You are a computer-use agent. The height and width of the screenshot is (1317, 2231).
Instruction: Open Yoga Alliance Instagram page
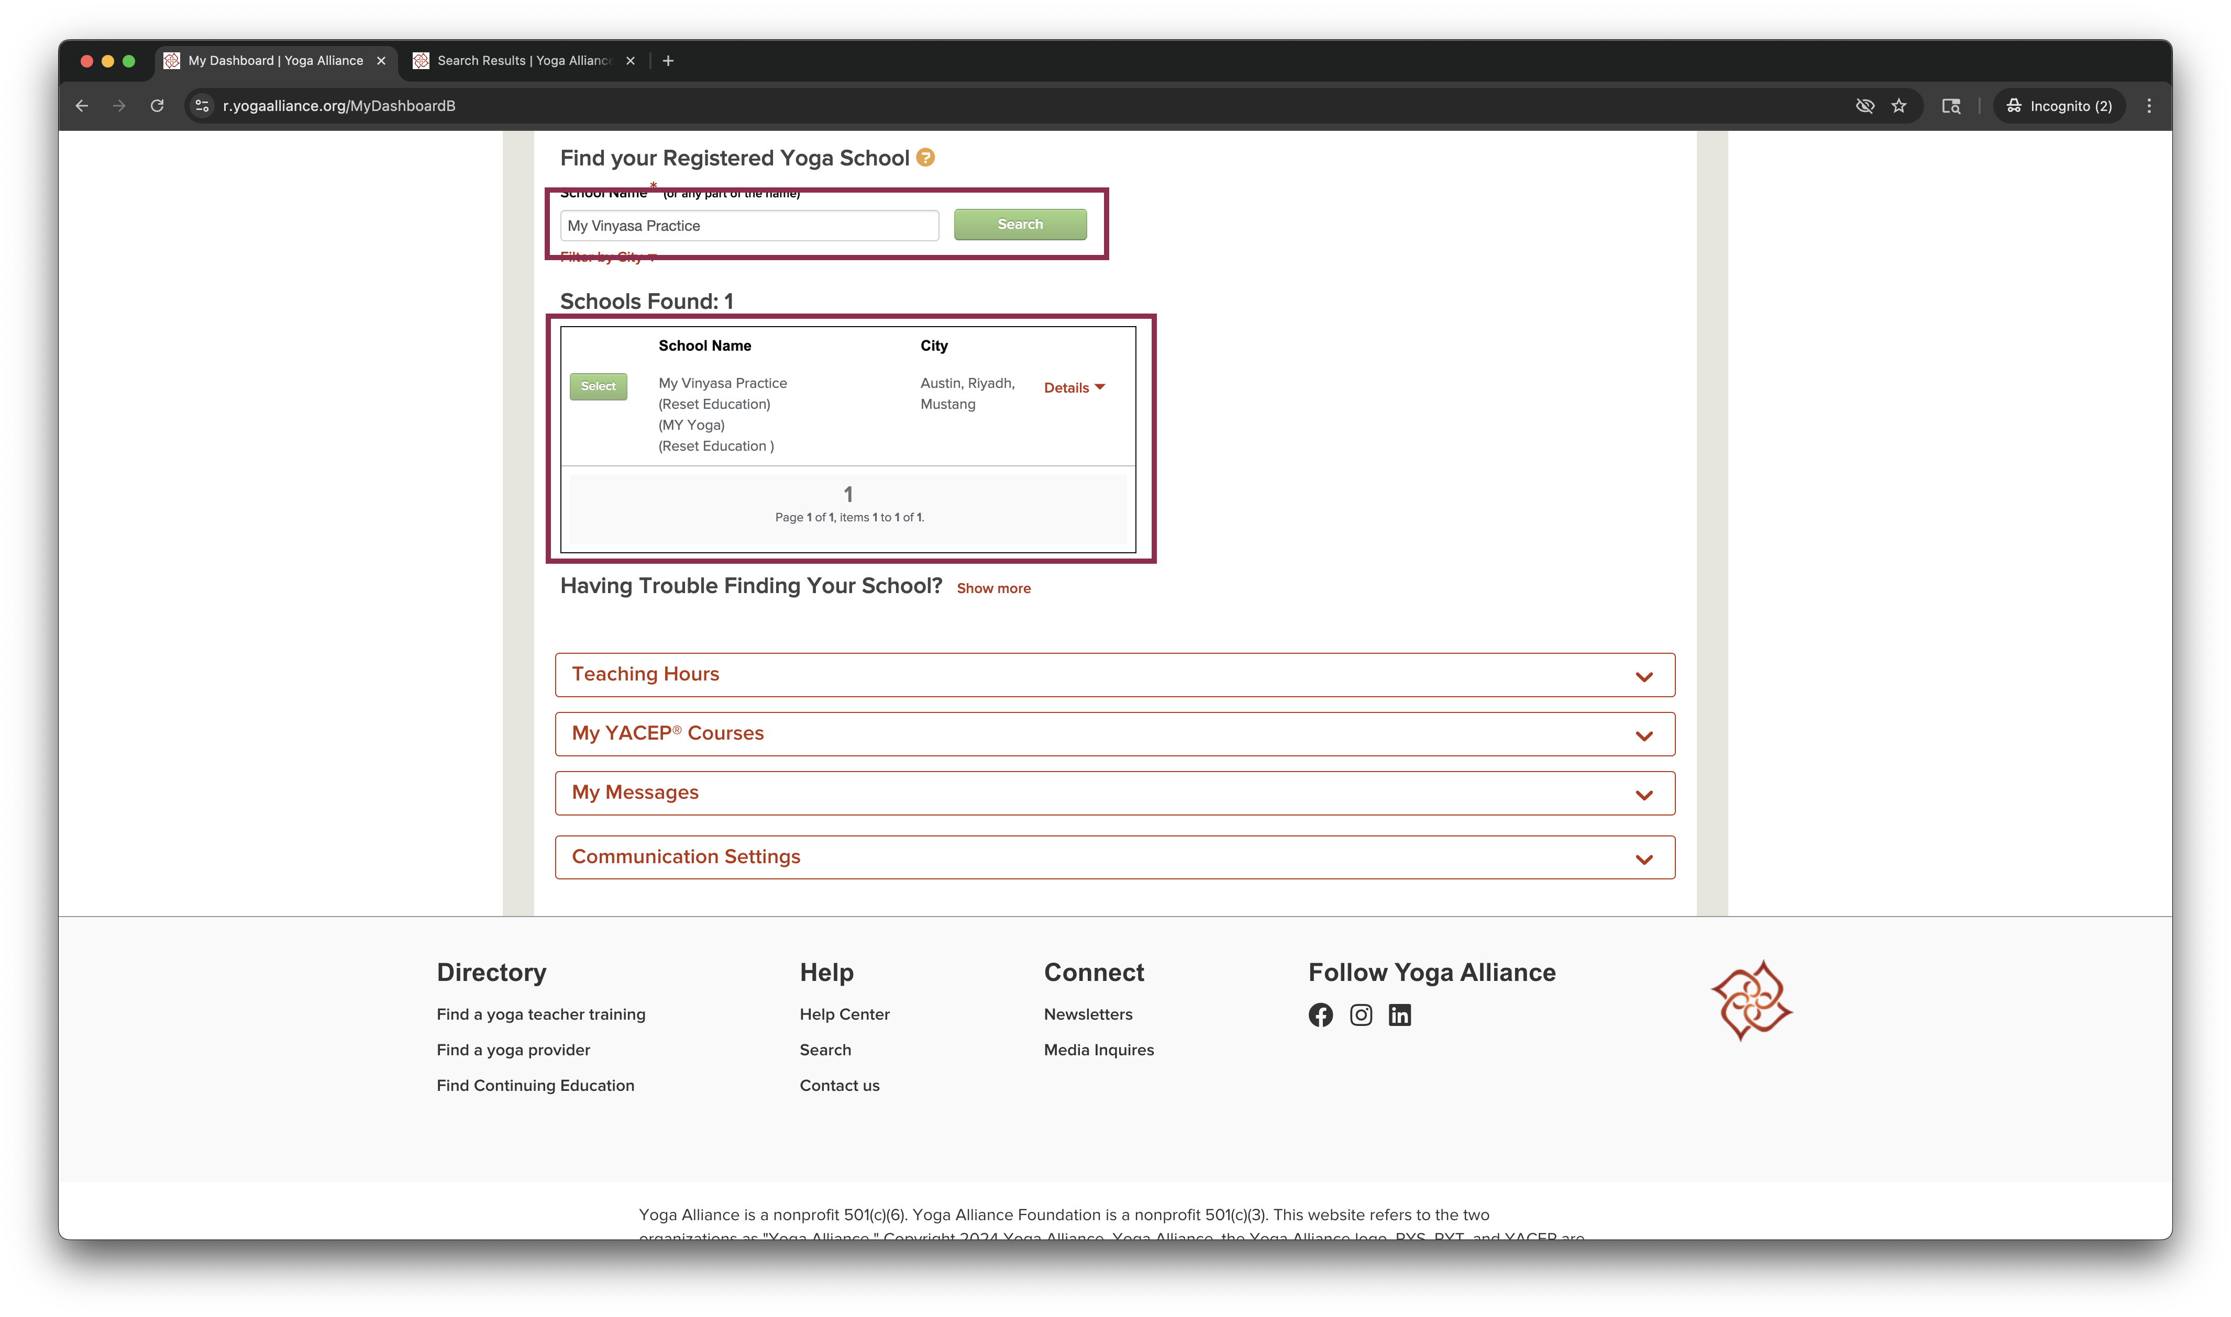pyautogui.click(x=1360, y=1015)
